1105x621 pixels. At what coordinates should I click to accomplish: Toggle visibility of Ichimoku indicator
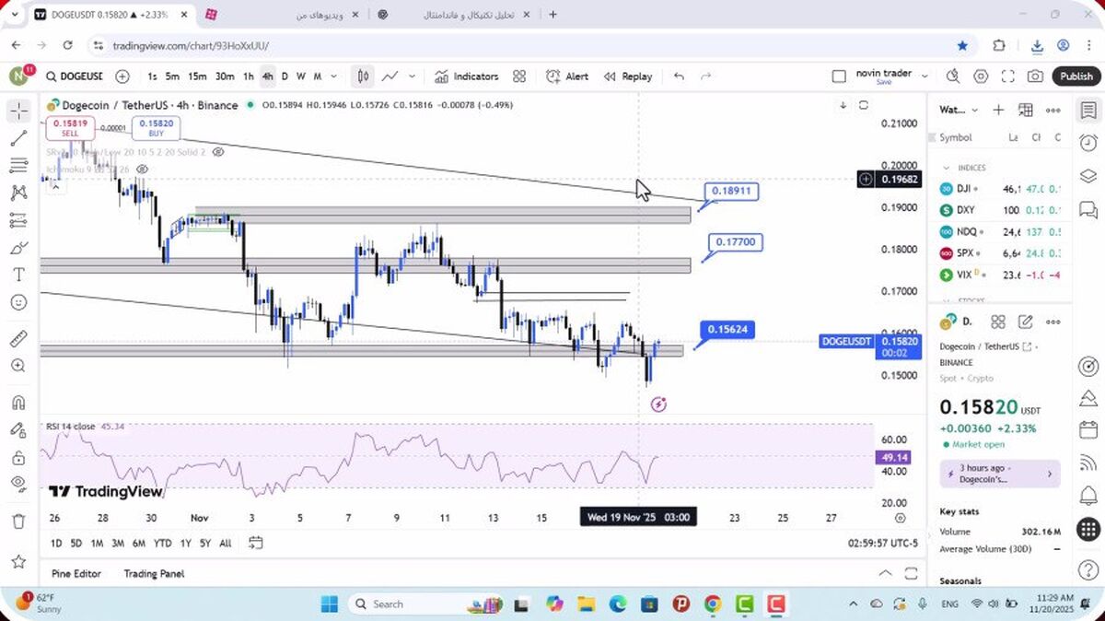142,170
